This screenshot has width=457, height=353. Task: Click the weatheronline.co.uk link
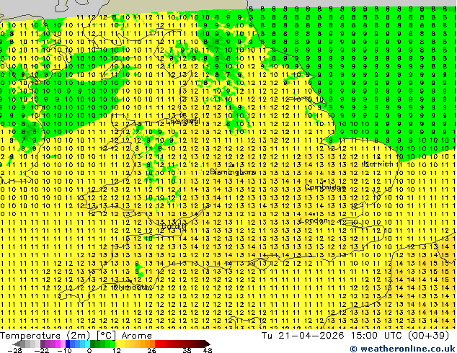click(402, 349)
